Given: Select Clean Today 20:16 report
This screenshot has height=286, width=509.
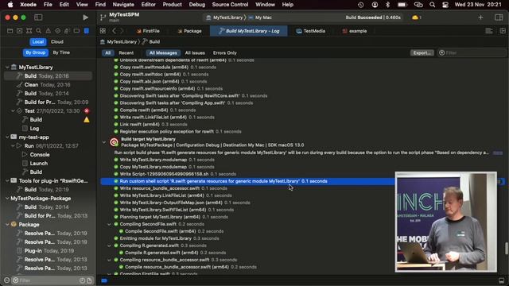Looking at the screenshot, I should tap(48, 85).
